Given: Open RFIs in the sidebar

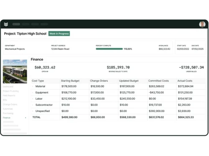Looking at the screenshot, I should [x=5, y=100].
